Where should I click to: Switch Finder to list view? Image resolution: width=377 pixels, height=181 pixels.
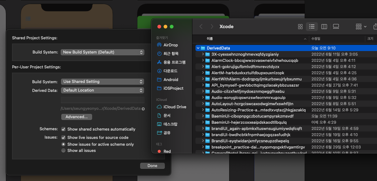pyautogui.click(x=312, y=27)
